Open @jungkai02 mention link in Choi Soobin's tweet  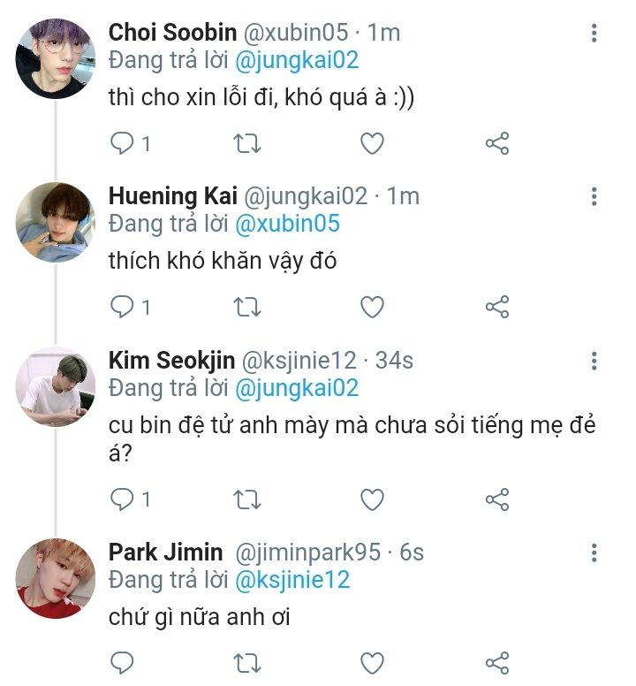296,60
